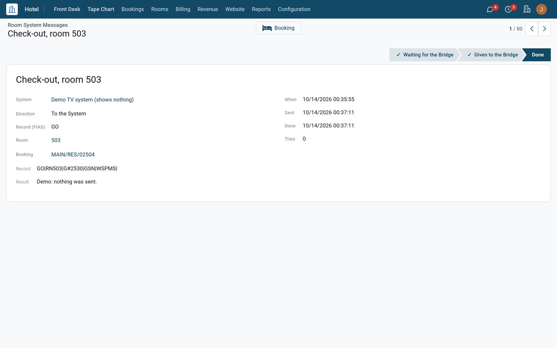The image size is (557, 348).
Task: Open the Billing menu
Action: pos(183,9)
